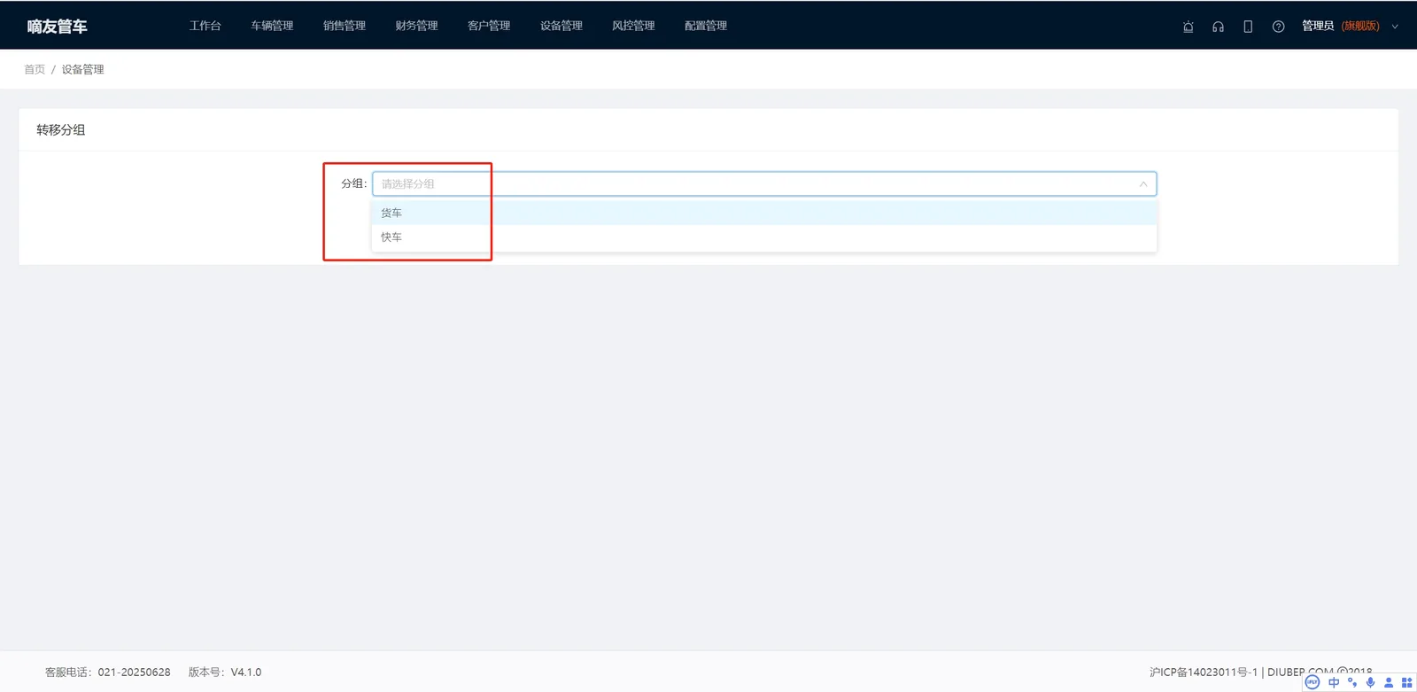This screenshot has width=1417, height=692.
Task: Select the 快车 option in group list
Action: tap(764, 237)
